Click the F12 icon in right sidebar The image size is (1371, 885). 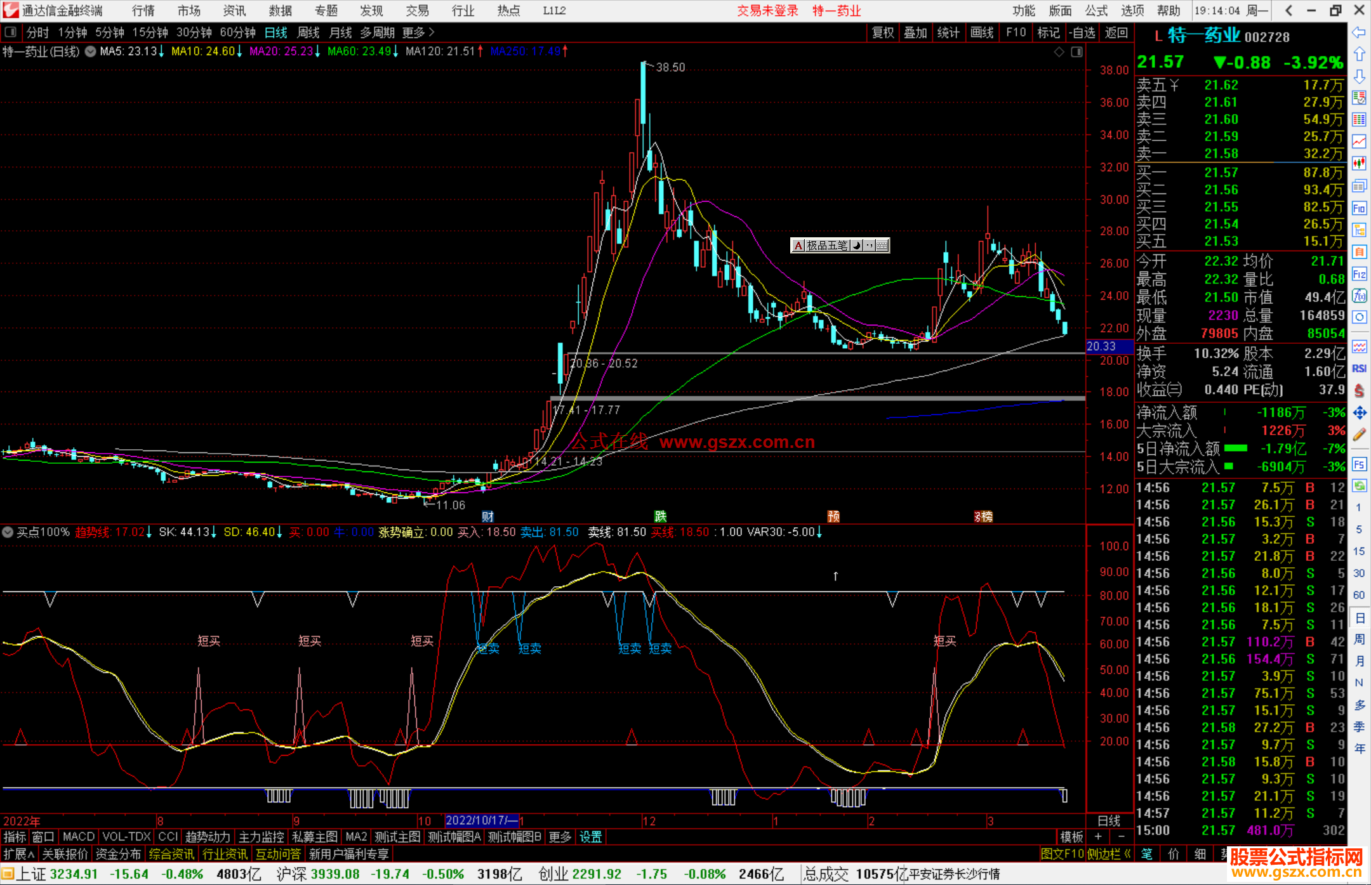tap(1359, 274)
